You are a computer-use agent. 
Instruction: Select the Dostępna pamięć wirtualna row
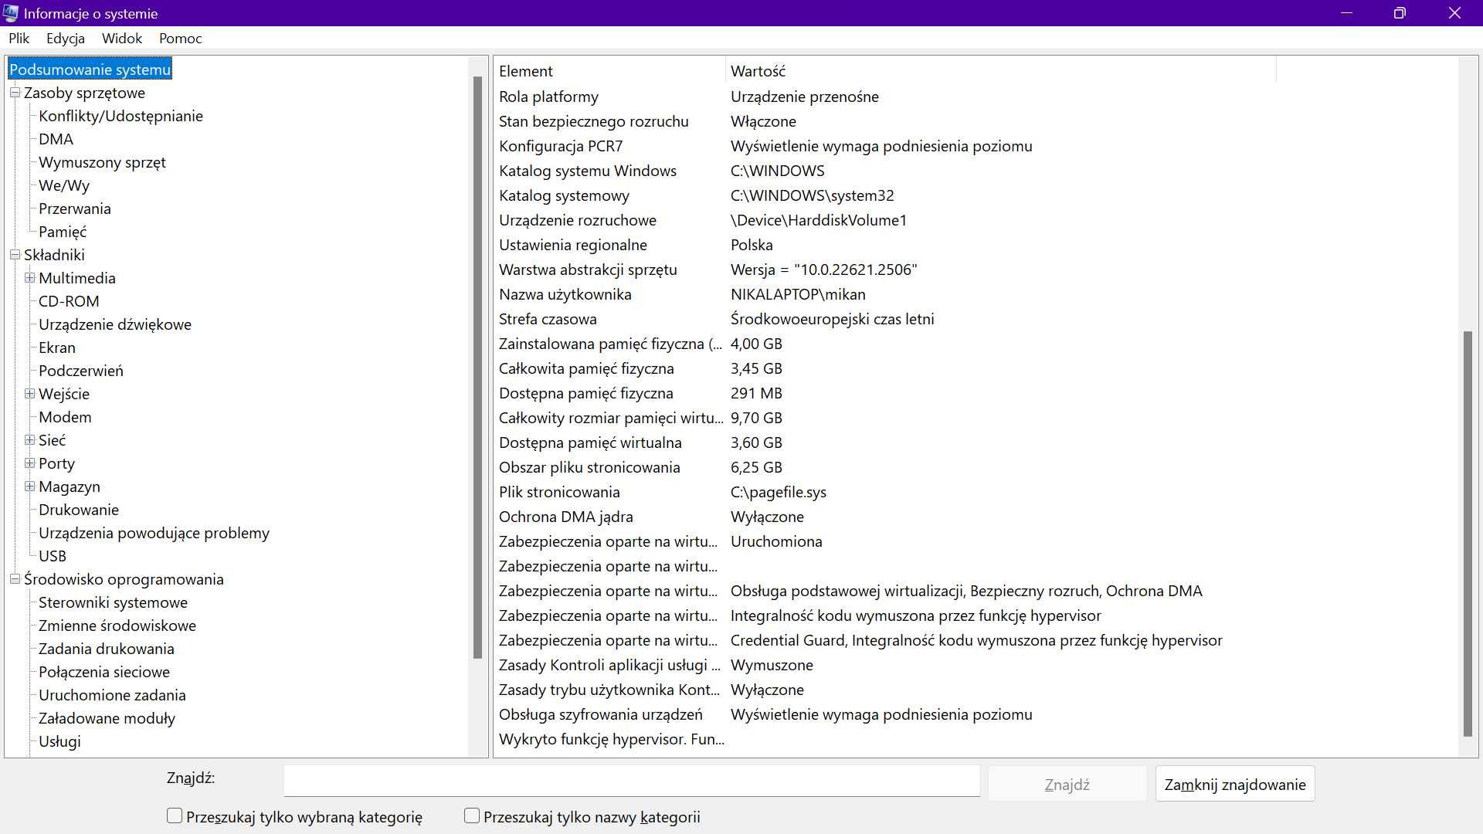tap(884, 442)
